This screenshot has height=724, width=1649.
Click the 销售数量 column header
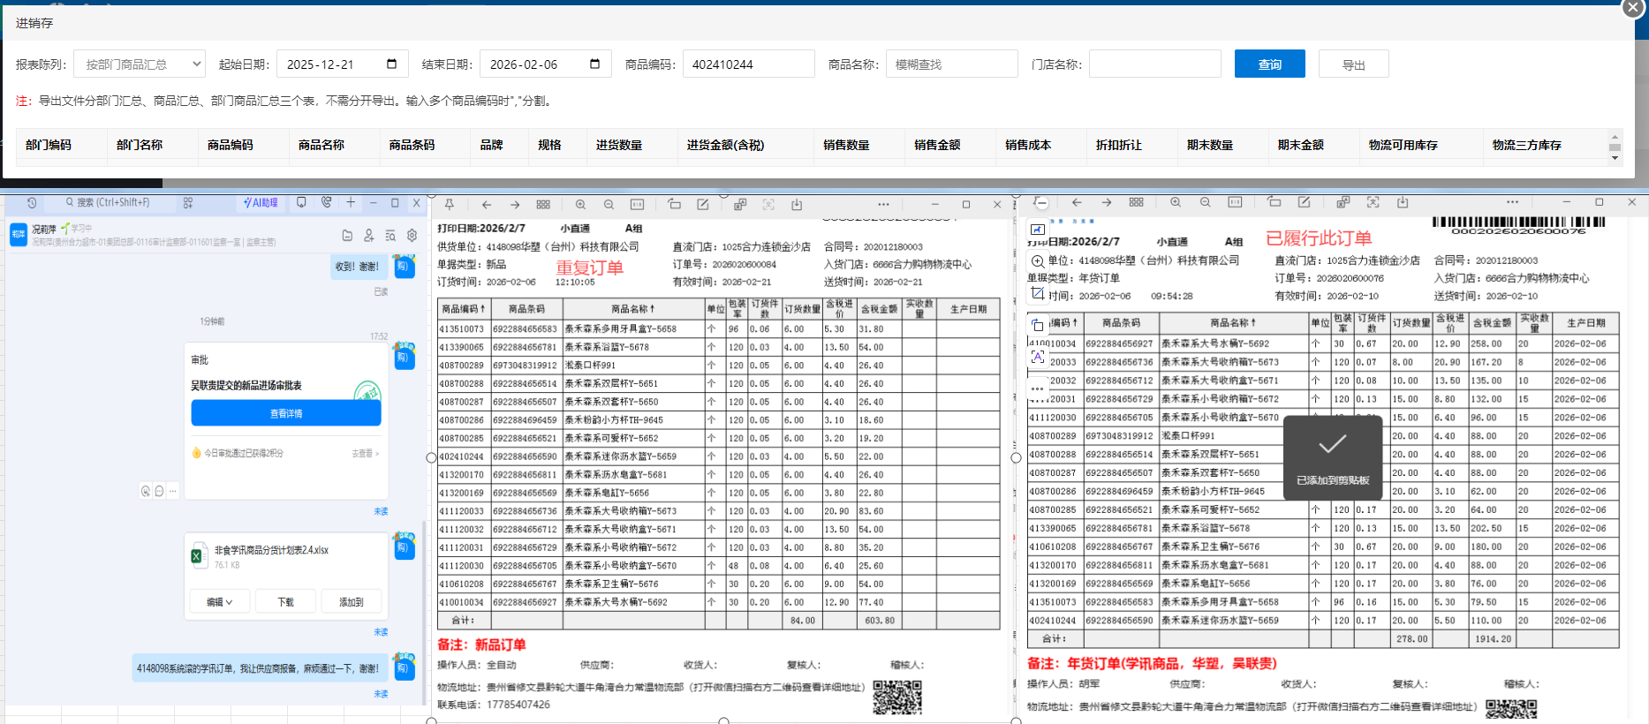(x=846, y=145)
